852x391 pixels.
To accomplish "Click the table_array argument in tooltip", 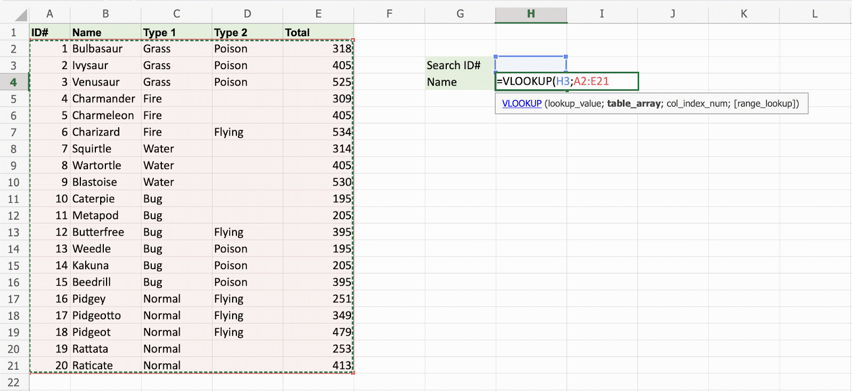I will (634, 104).
